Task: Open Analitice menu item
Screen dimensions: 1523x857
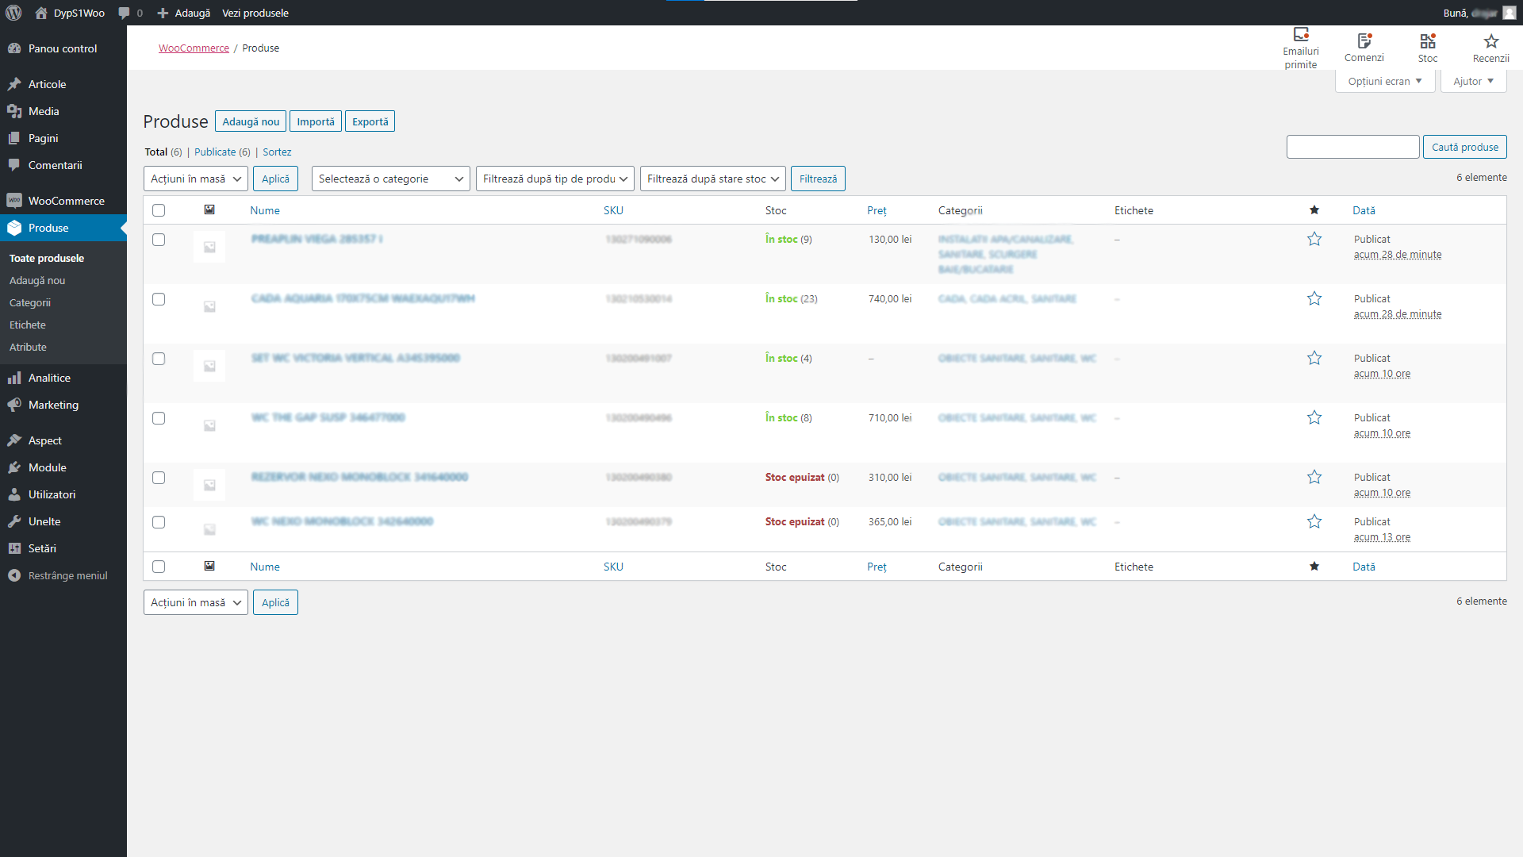Action: pyautogui.click(x=63, y=378)
